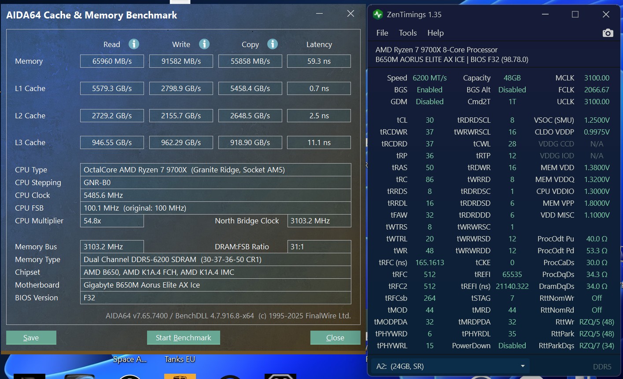Click the L2 Cache Copy value 2648.5 GB/s
The image size is (623, 379).
[x=250, y=116]
